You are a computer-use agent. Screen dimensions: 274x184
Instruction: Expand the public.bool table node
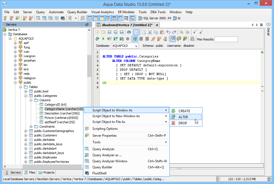pyautogui.click(x=26, y=91)
